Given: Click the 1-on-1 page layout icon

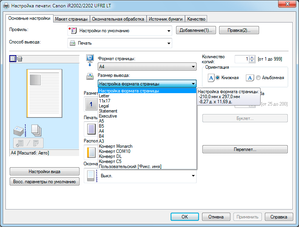Looking at the screenshot, I should (x=91, y=104).
